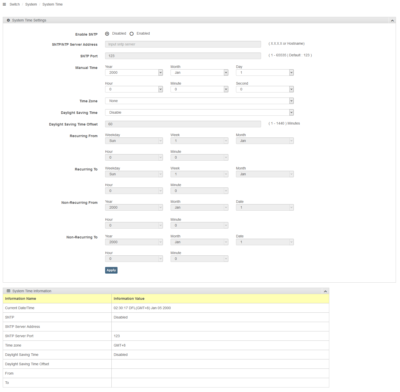Screen dimensions: 400x392
Task: Select the Disabled SNTP radio button
Action: tap(107, 34)
